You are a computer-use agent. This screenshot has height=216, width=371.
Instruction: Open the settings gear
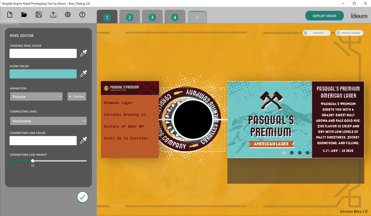tap(67, 14)
